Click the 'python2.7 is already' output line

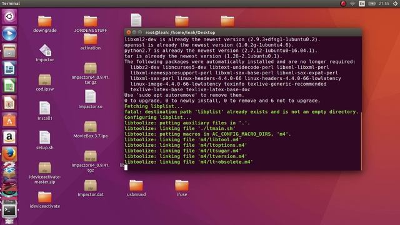221,51
